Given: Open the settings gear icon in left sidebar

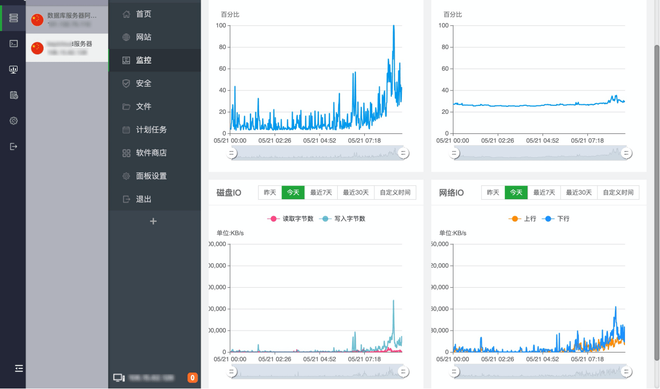Looking at the screenshot, I should [13, 120].
